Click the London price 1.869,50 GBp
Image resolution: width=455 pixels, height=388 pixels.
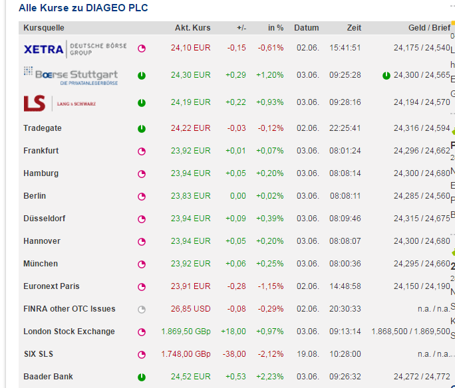[x=186, y=332]
